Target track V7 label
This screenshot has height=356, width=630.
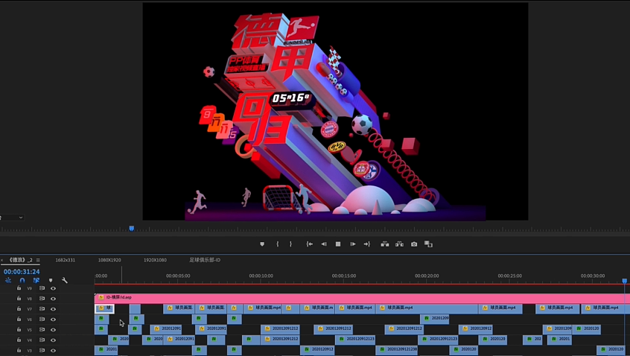(29, 309)
